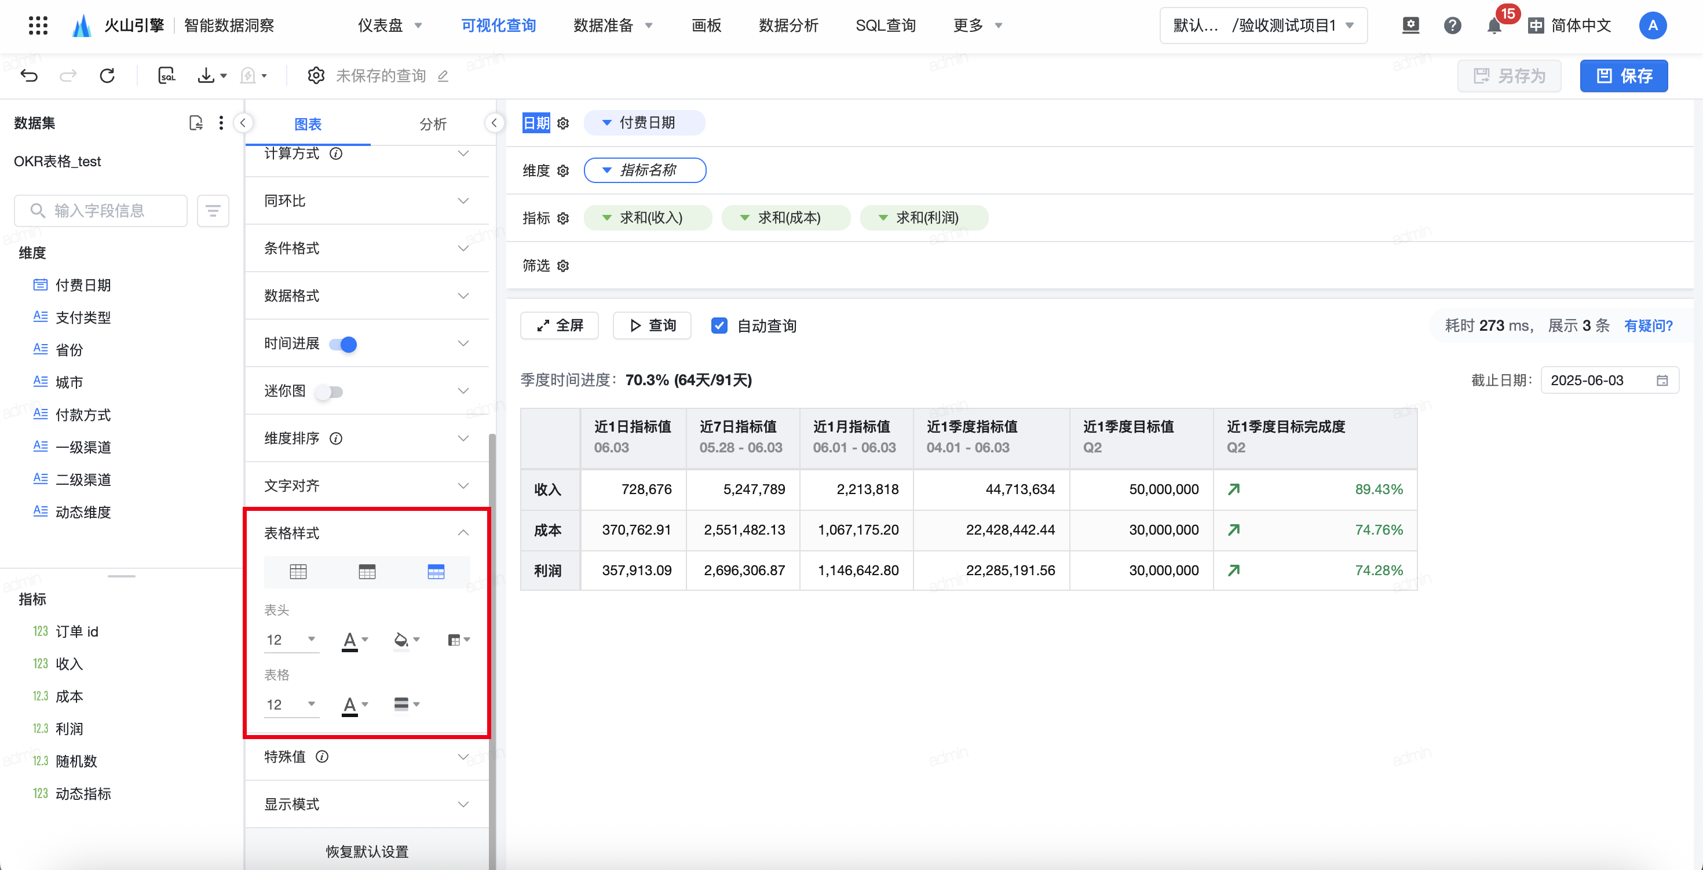Open settings gear beside 日期
Image resolution: width=1703 pixels, height=870 pixels.
click(x=563, y=123)
